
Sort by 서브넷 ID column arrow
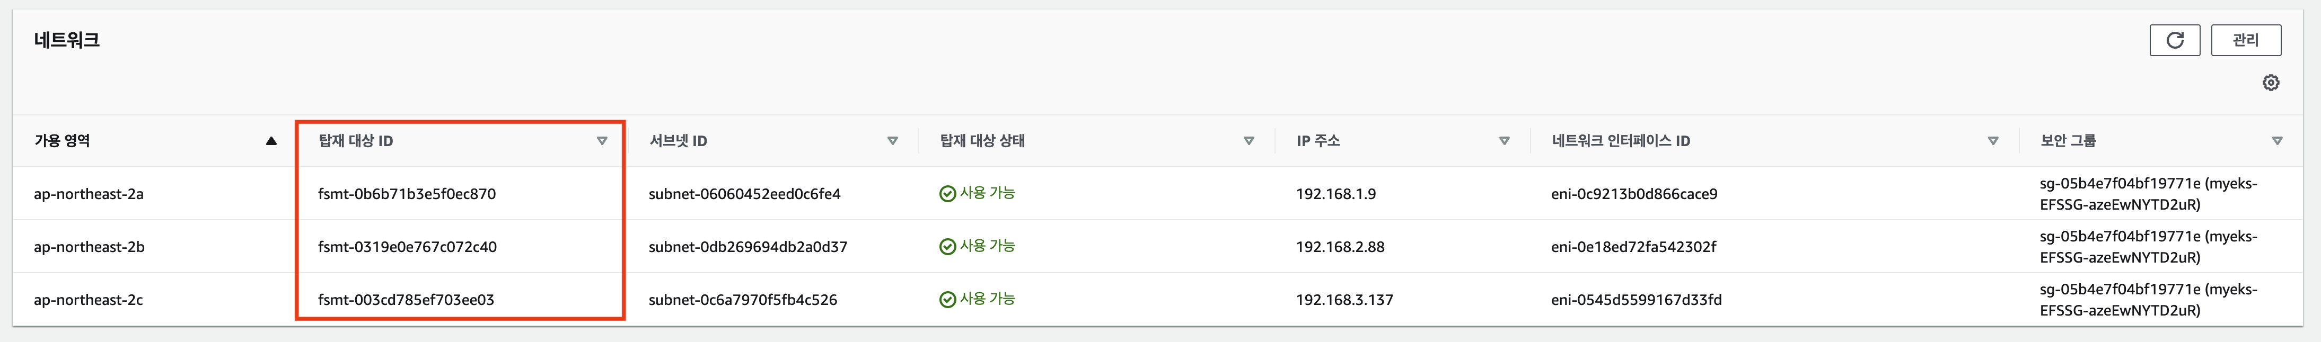pos(892,140)
